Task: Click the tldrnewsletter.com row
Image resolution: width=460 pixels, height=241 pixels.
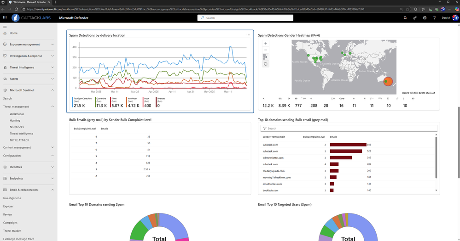Action: 348,158
